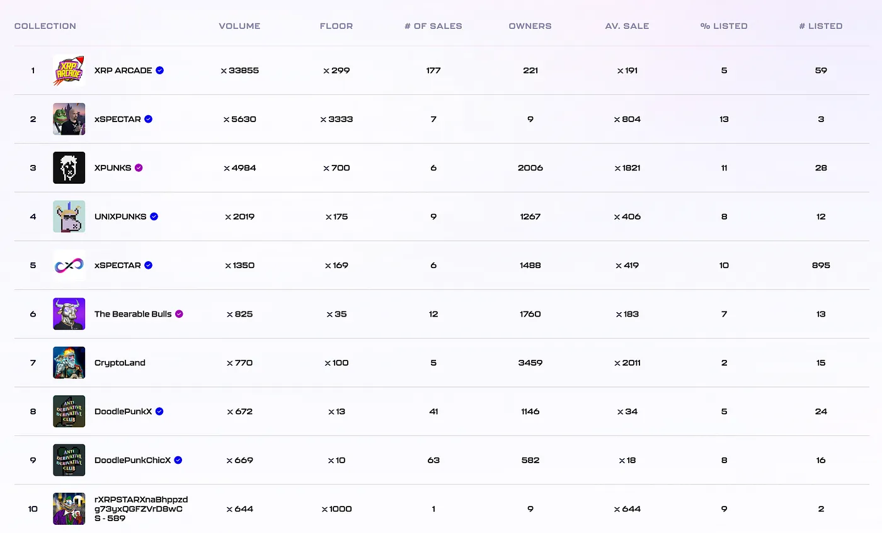The height and width of the screenshot is (533, 882).
Task: Select the UNIXPUNKS collection thumbnail
Action: 69,216
